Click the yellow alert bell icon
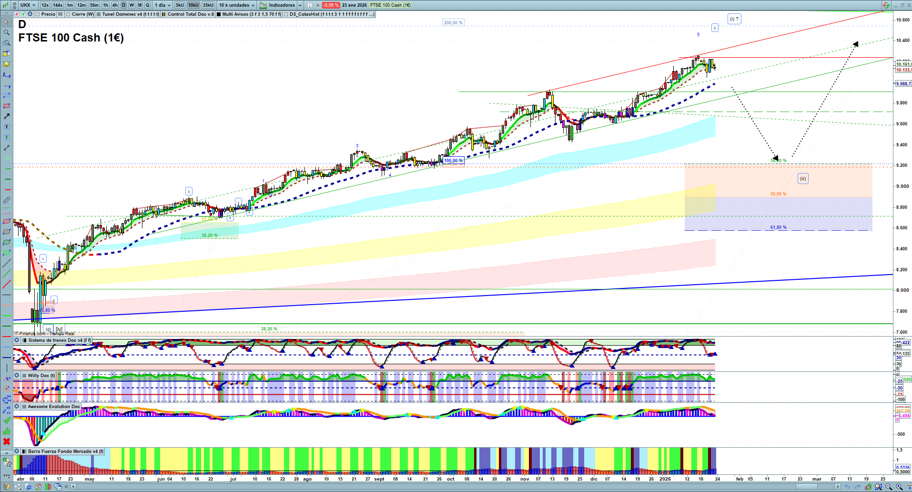Screen dimensions: 912x492 (7, 64)
